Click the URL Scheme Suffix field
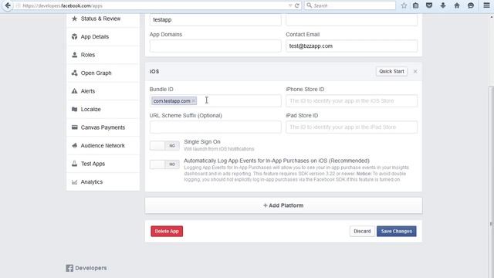This screenshot has height=278, width=494. coord(215,127)
